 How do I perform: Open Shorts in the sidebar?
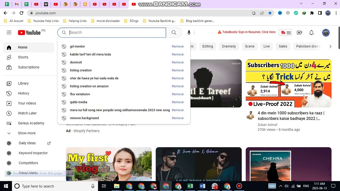pyautogui.click(x=28, y=57)
